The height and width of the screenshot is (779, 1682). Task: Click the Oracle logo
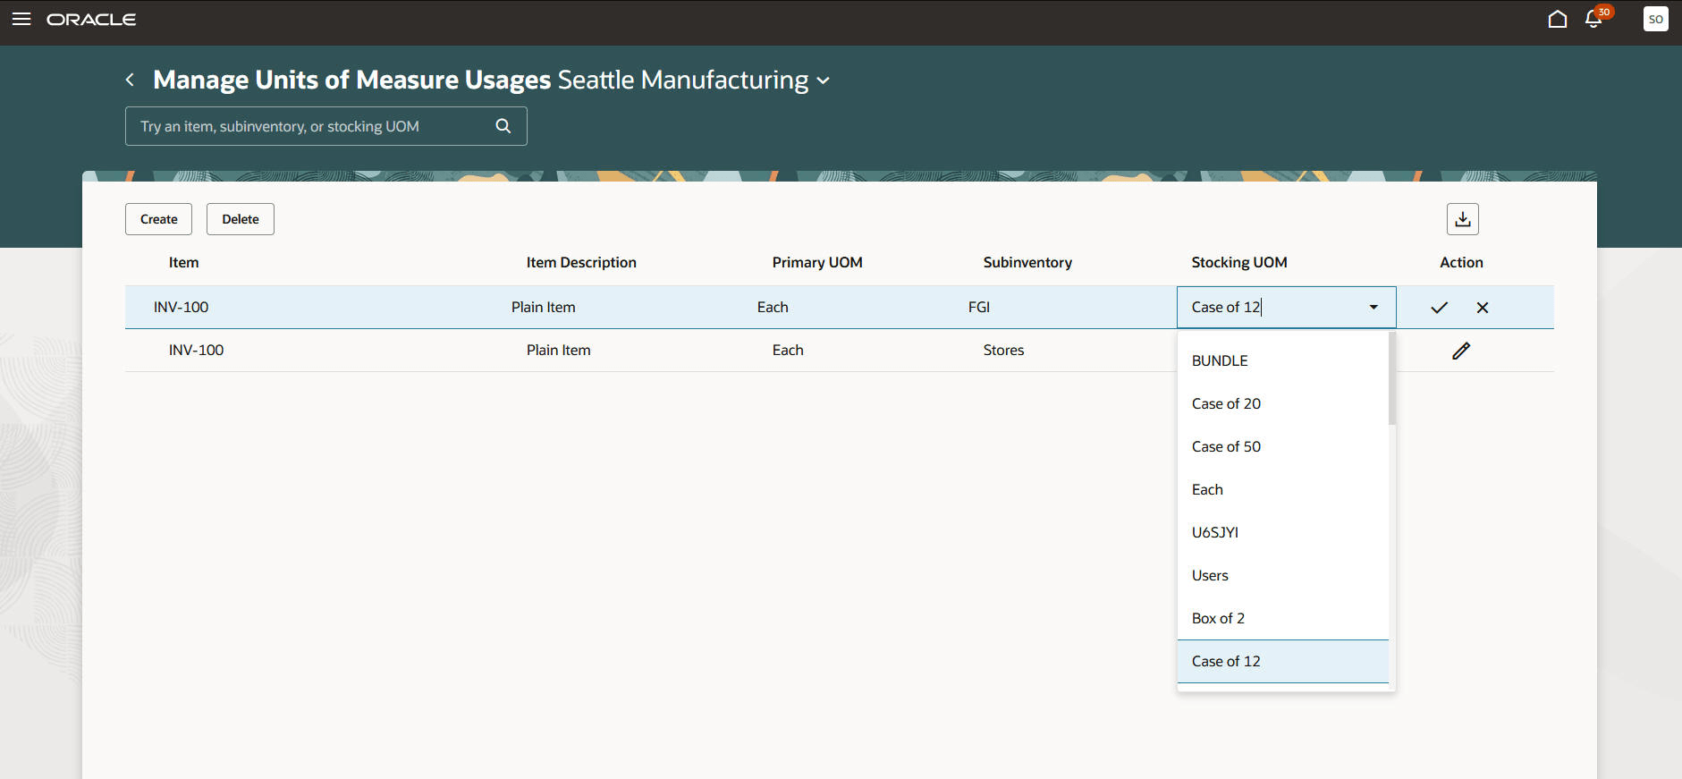[91, 19]
